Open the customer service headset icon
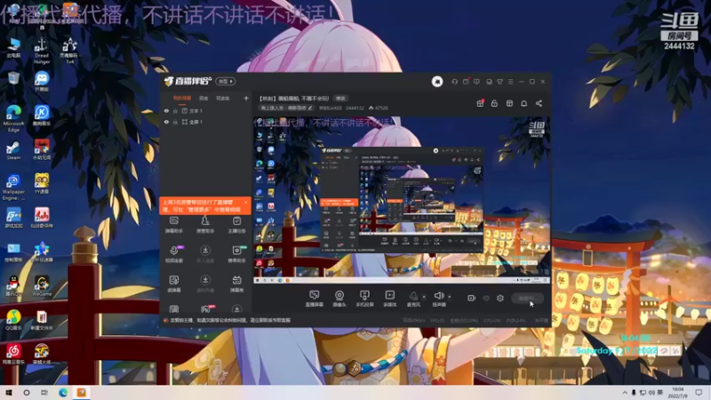Image resolution: width=711 pixels, height=400 pixels. click(454, 82)
